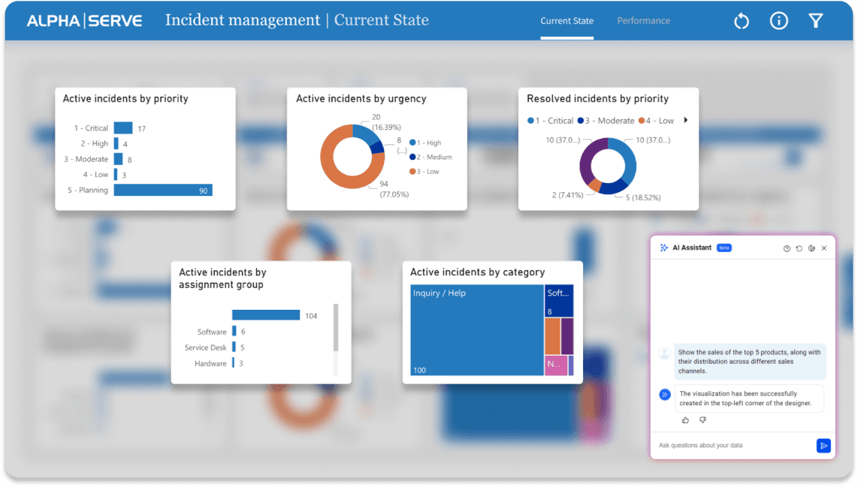The image size is (858, 487).
Task: Toggle the '2 - Medium' urgency legend item
Action: pyautogui.click(x=430, y=157)
